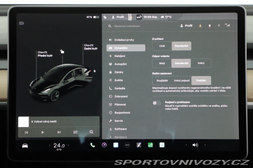Open the green chart app in dock
Viewport: 253px width, 168px height.
(x=150, y=145)
